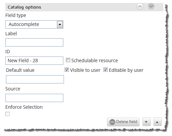Click the Visible to user label text

(85, 70)
